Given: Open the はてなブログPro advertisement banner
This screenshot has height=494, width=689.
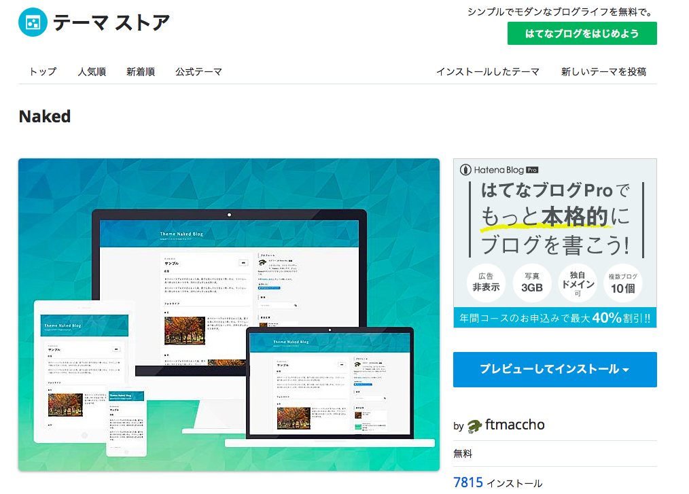Looking at the screenshot, I should (x=555, y=243).
